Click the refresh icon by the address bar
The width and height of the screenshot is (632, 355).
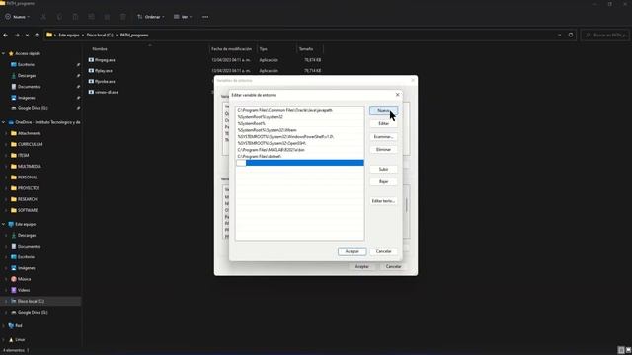point(571,35)
